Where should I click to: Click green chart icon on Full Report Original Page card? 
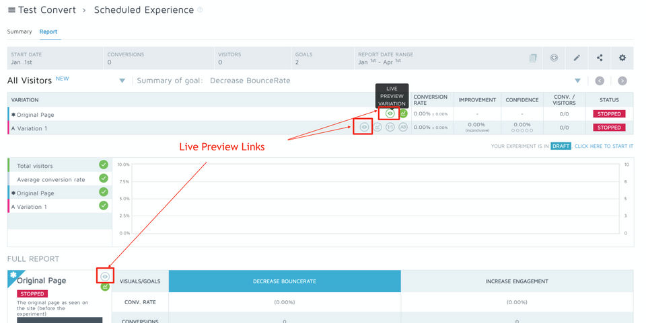tap(105, 287)
